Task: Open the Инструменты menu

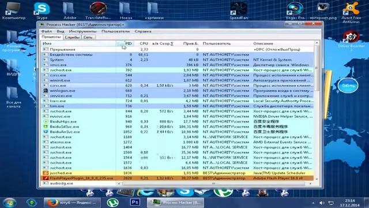Action: coord(82,31)
